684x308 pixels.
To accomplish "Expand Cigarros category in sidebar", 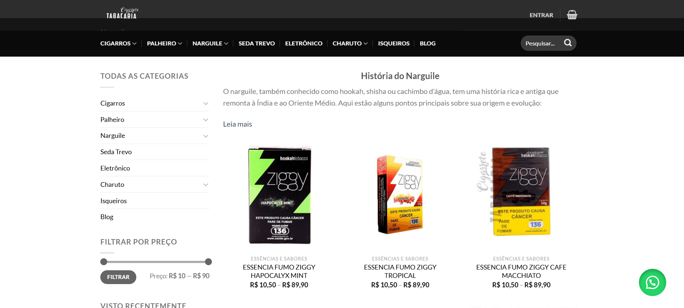I will coord(206,103).
